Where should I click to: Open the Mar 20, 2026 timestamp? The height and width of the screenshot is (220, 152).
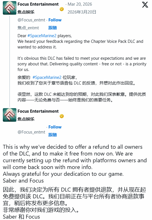80,4
